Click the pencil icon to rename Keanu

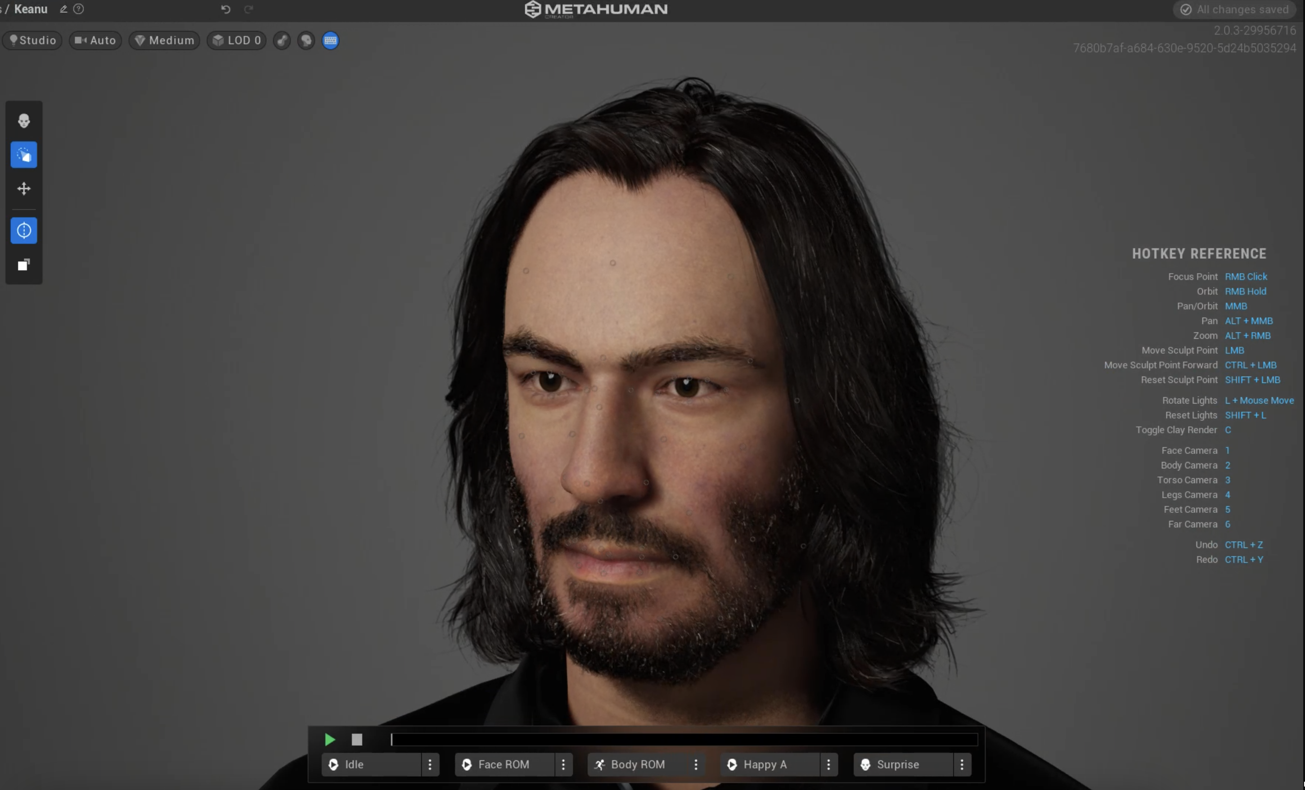tap(63, 9)
